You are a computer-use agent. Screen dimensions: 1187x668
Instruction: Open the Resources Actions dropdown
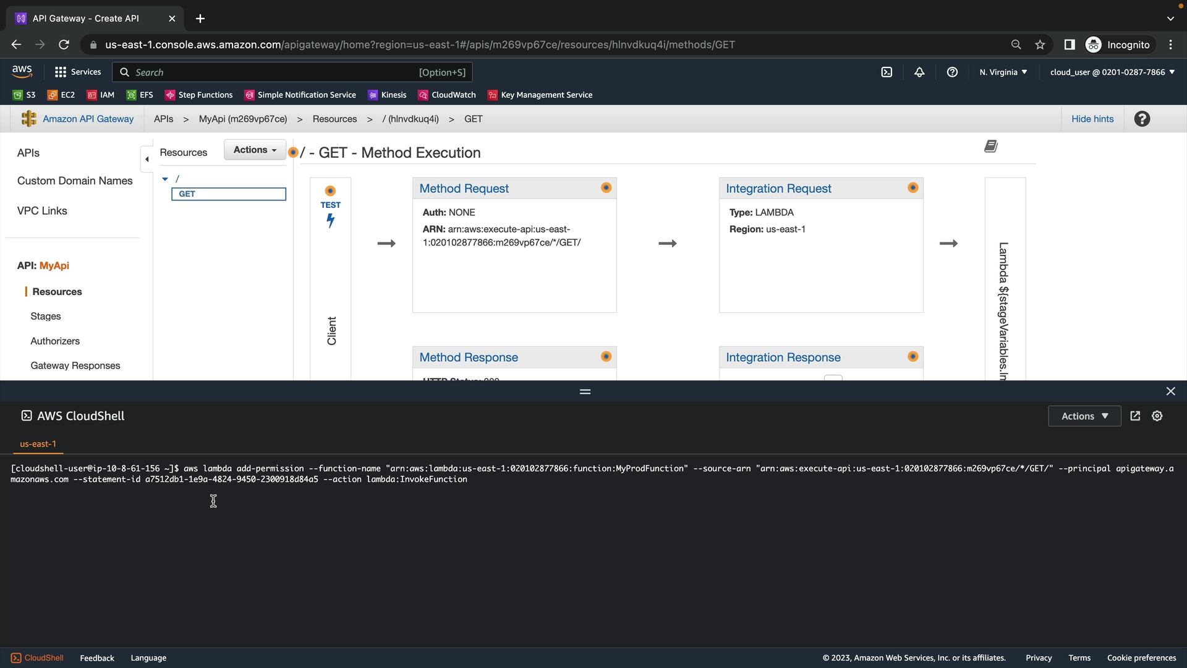click(x=255, y=150)
